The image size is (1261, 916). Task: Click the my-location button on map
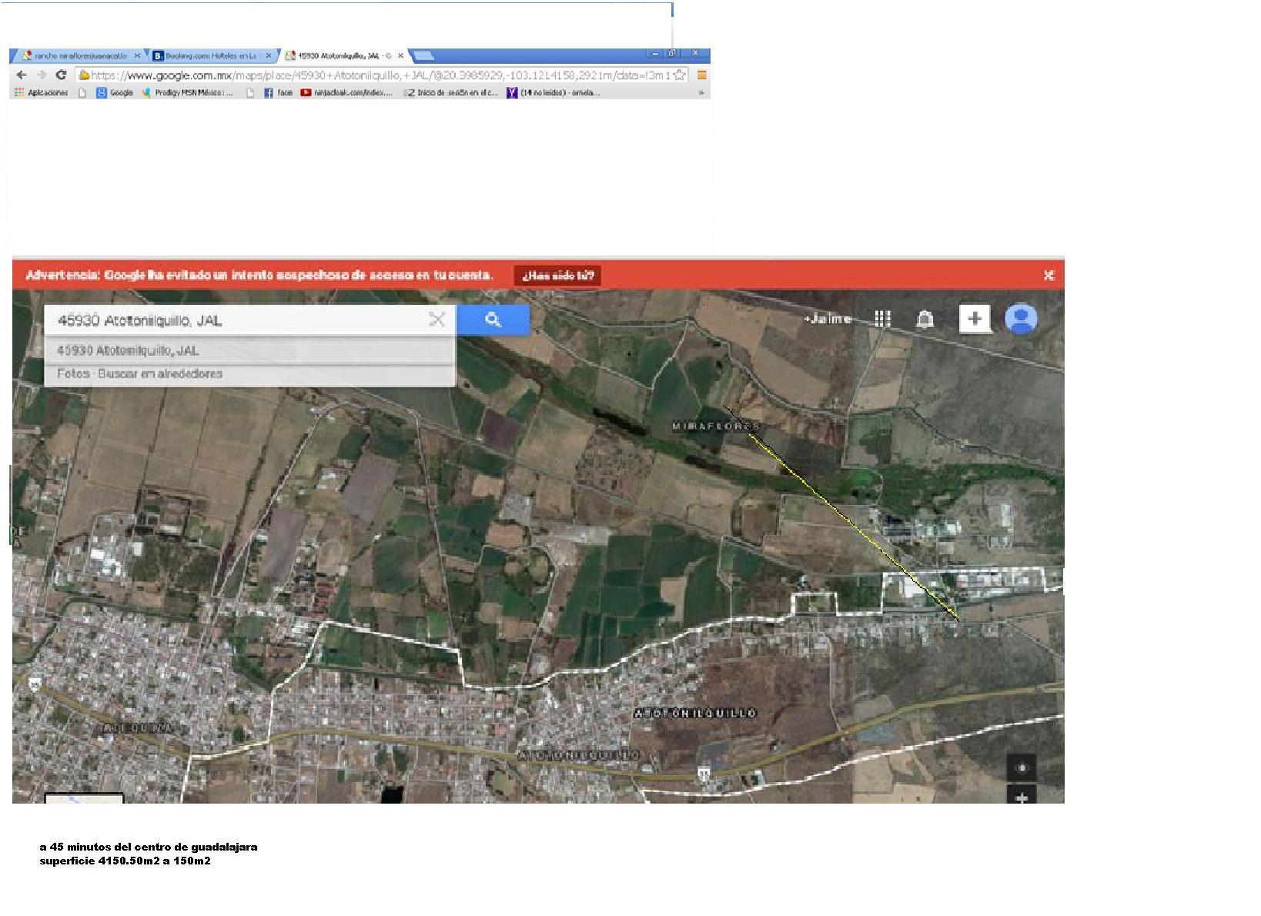point(1022,767)
